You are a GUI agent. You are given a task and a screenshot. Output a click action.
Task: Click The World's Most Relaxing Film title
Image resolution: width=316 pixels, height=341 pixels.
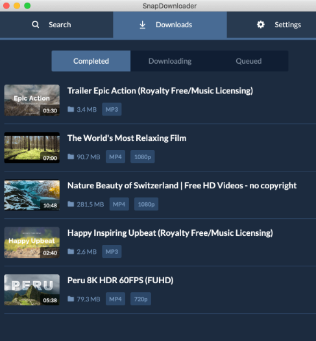(127, 138)
